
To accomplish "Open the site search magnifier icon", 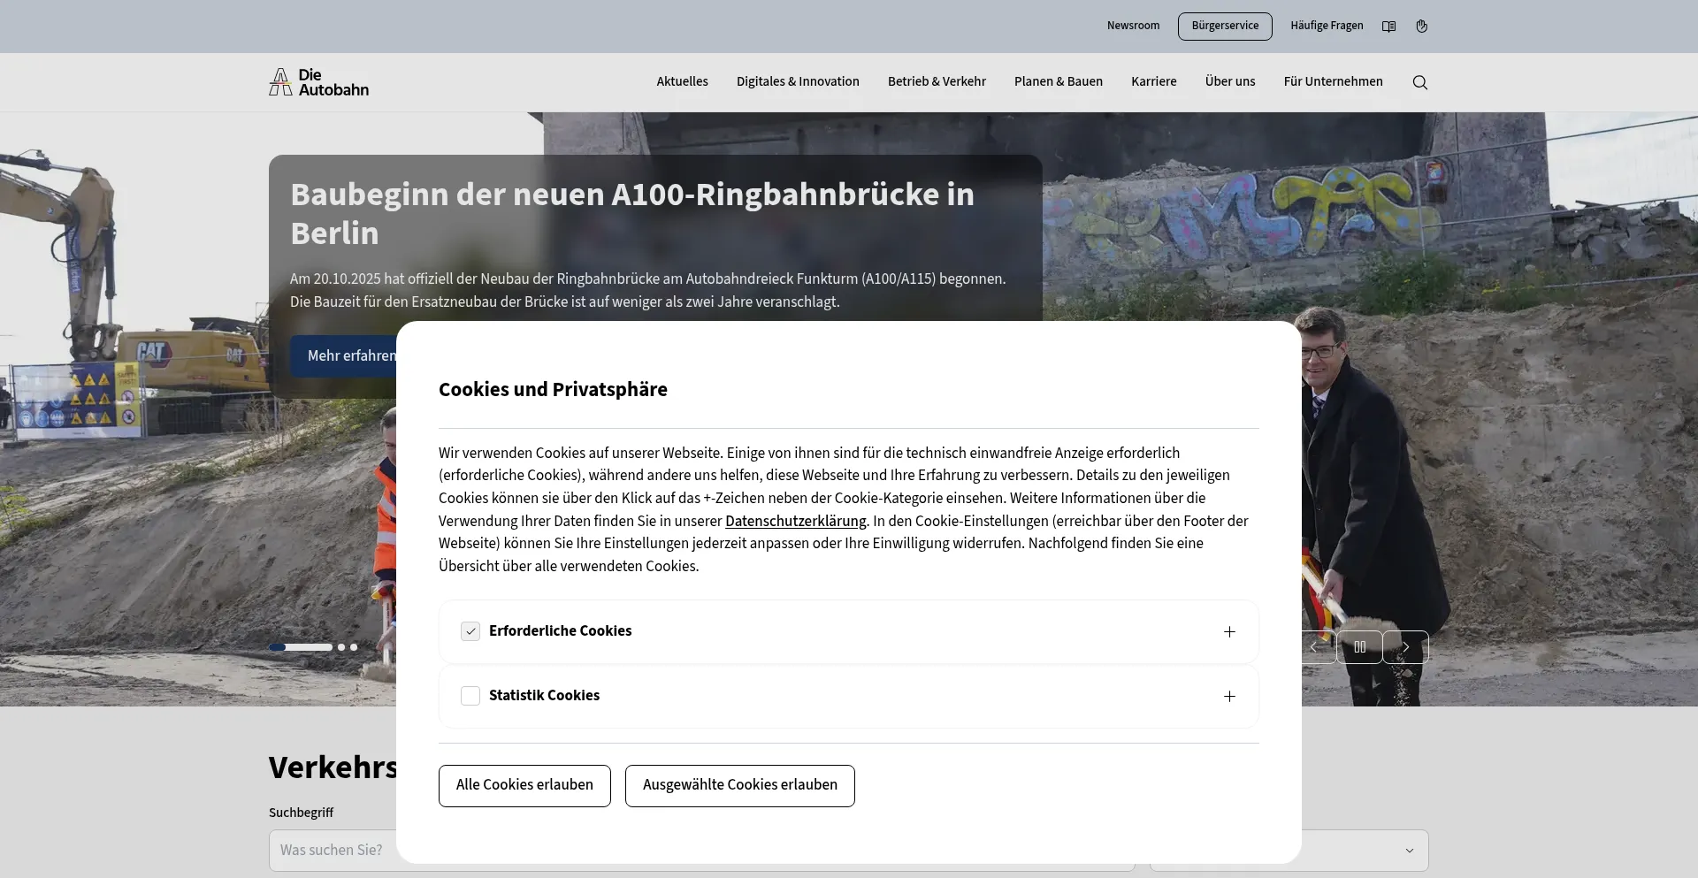I will coord(1419,82).
